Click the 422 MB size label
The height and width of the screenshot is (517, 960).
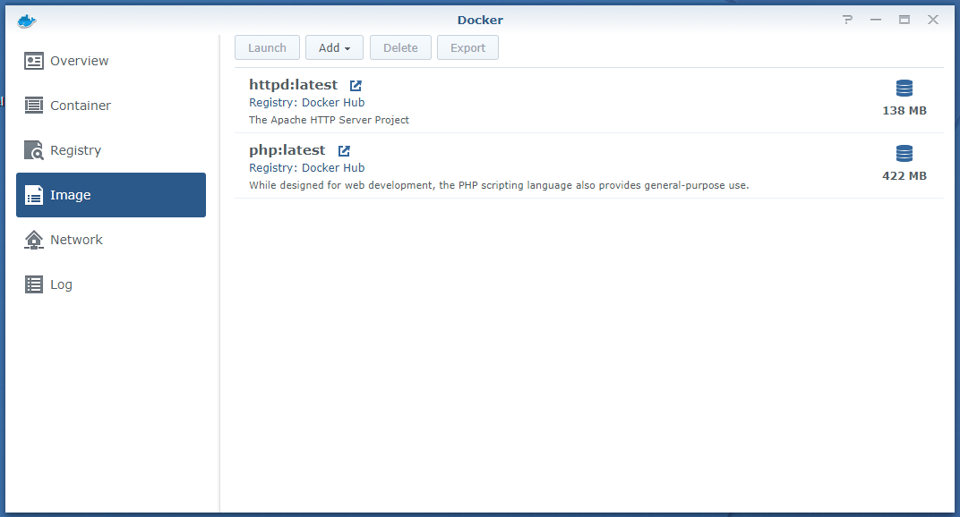click(x=904, y=175)
